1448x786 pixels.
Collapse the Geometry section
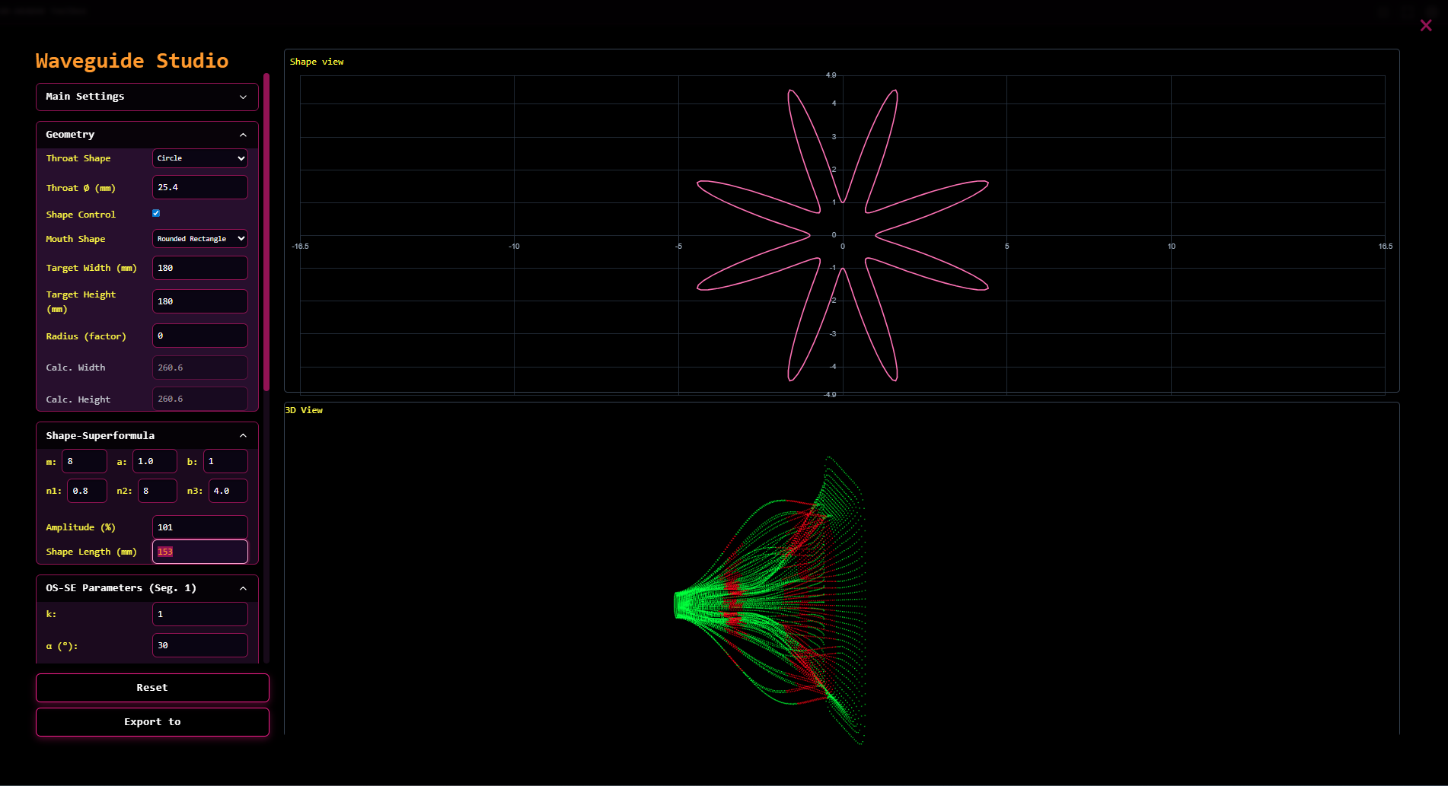coord(243,135)
